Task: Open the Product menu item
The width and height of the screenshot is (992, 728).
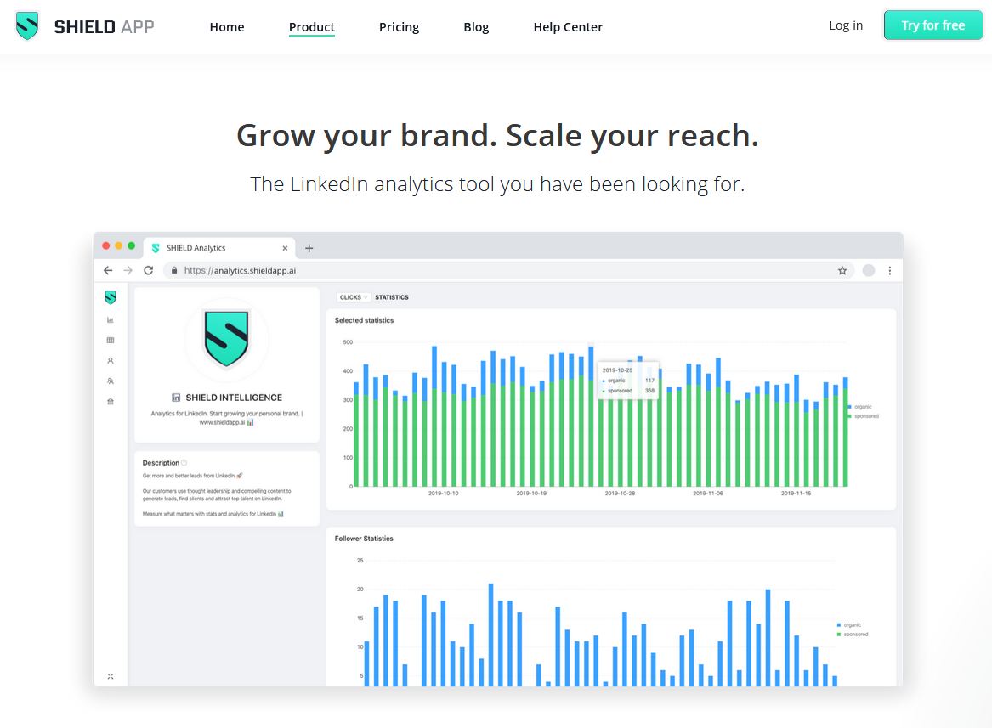Action: (x=312, y=27)
